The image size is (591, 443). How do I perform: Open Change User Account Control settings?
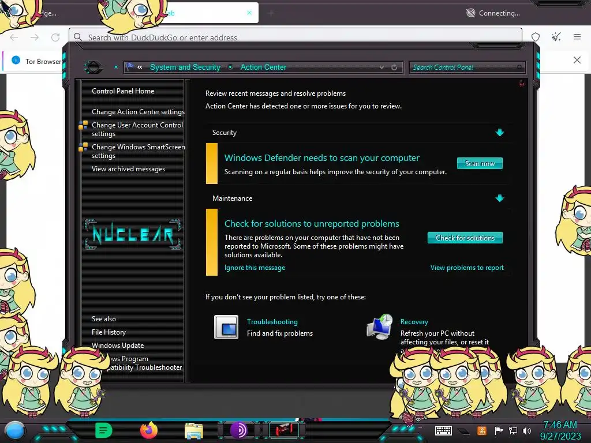pos(137,129)
